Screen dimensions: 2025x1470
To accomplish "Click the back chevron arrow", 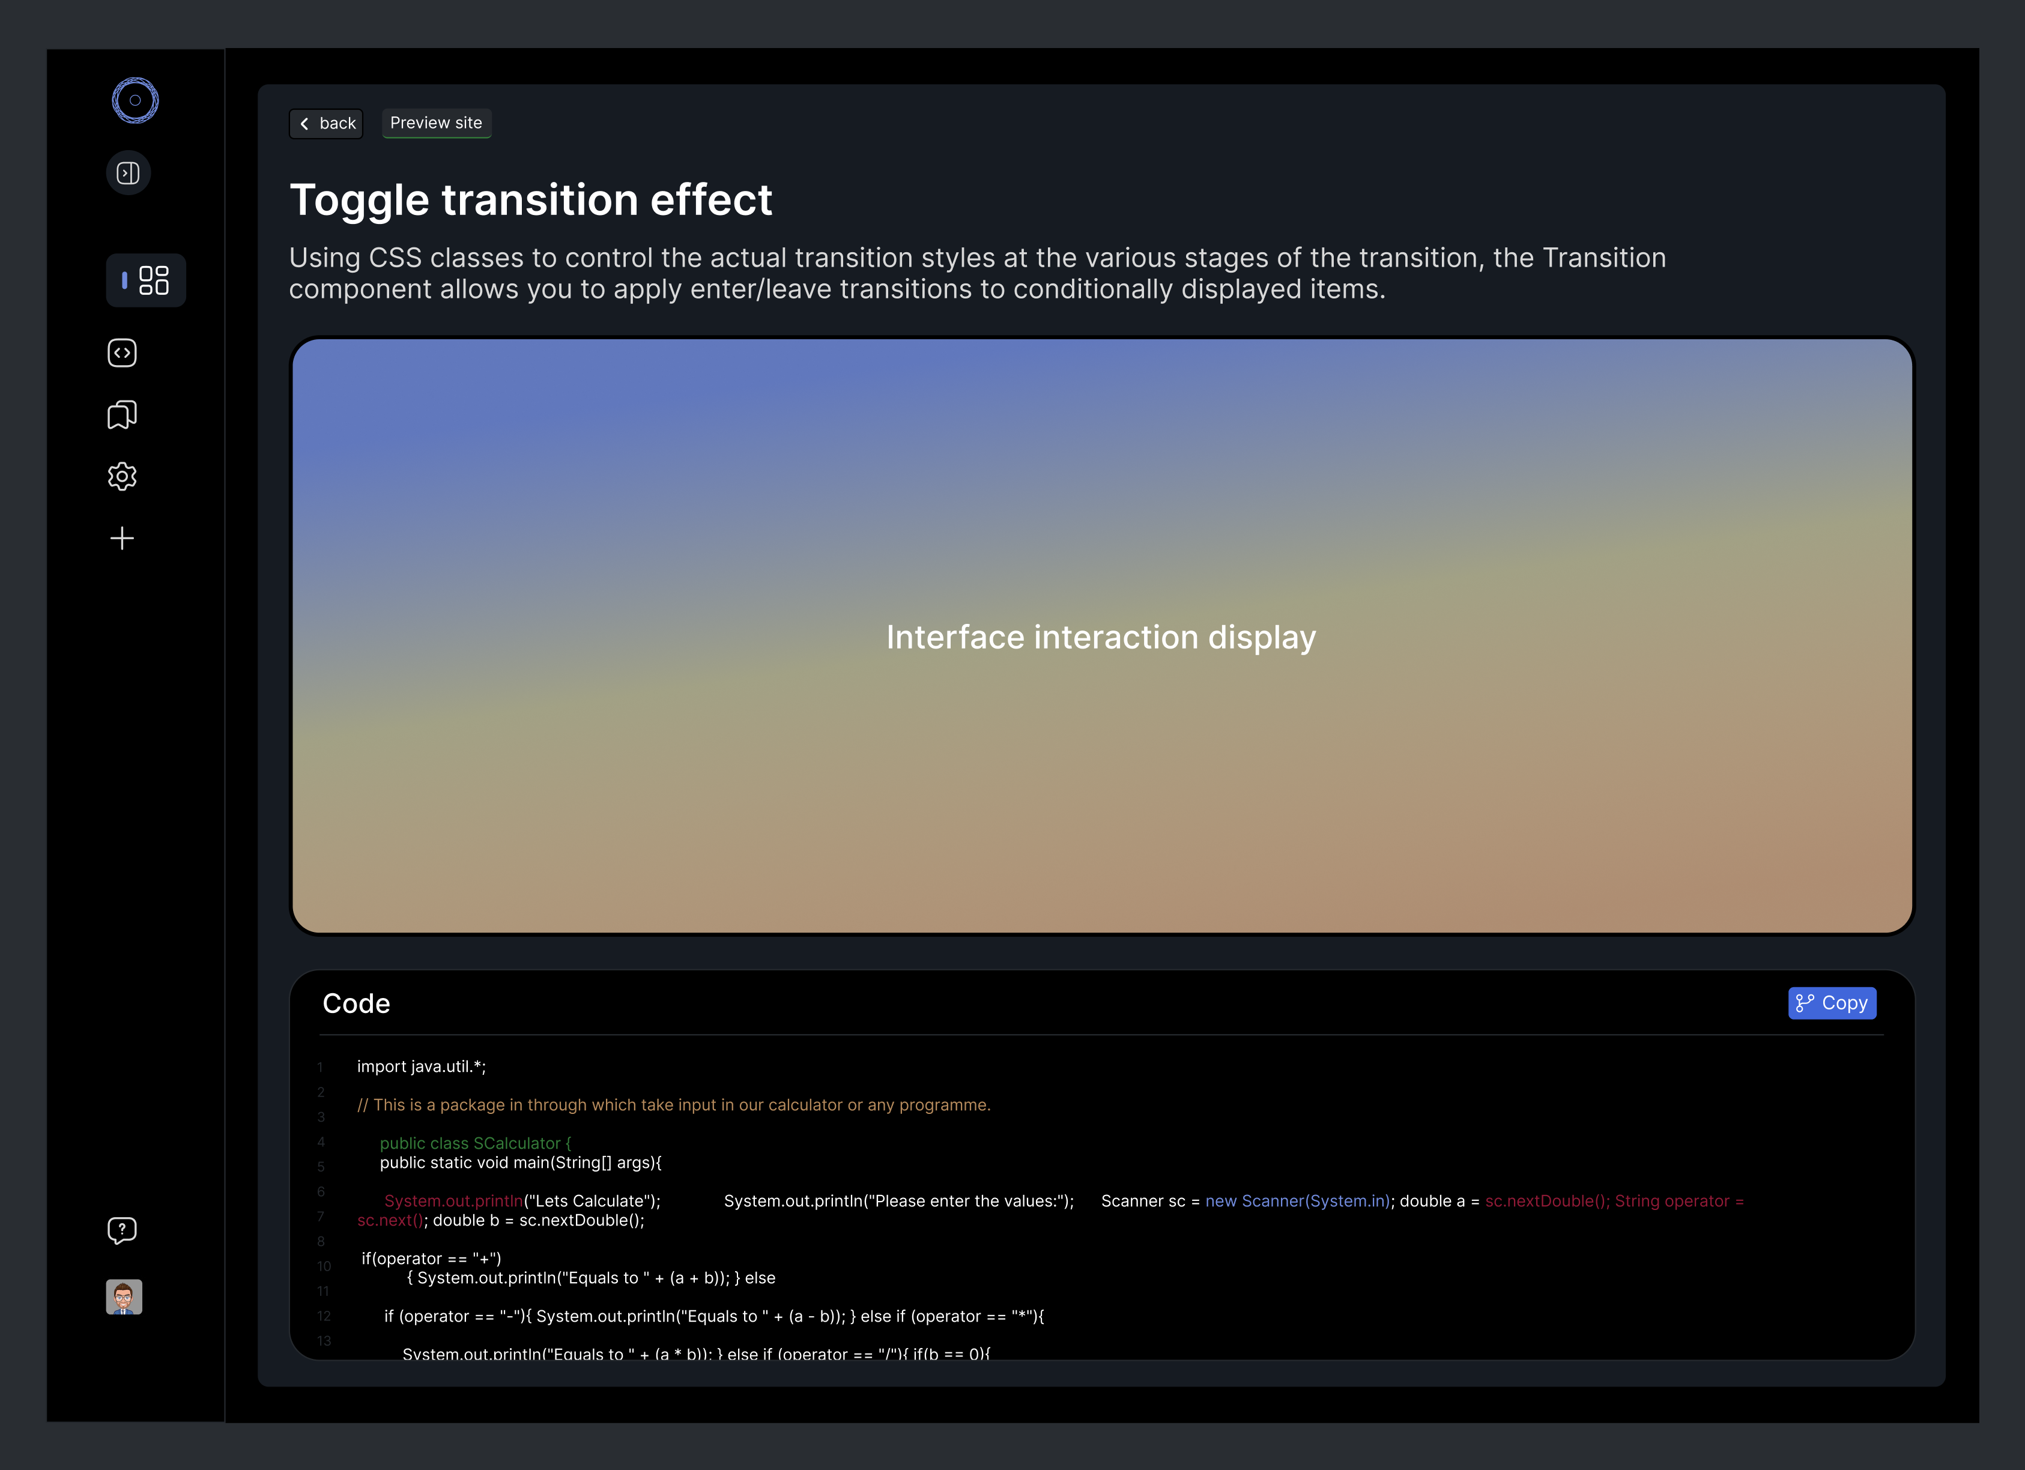I will point(304,123).
